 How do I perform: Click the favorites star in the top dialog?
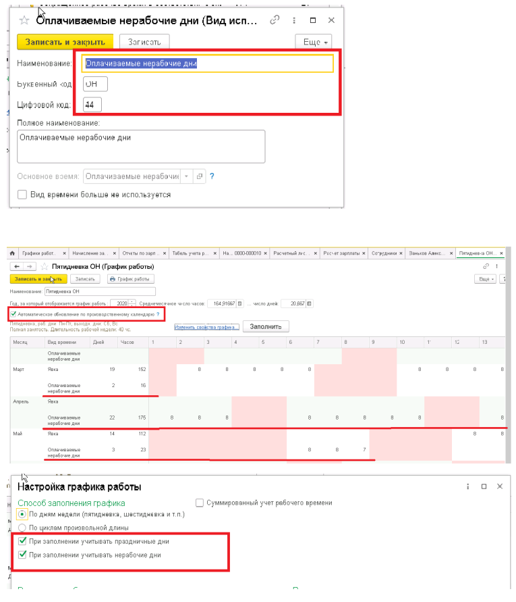24,21
